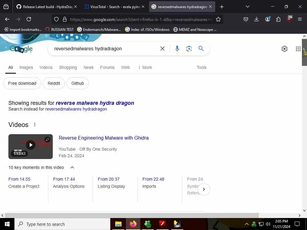
Task: Click the uBlock extension icon with badge 26
Action: pyautogui.click(x=289, y=19)
